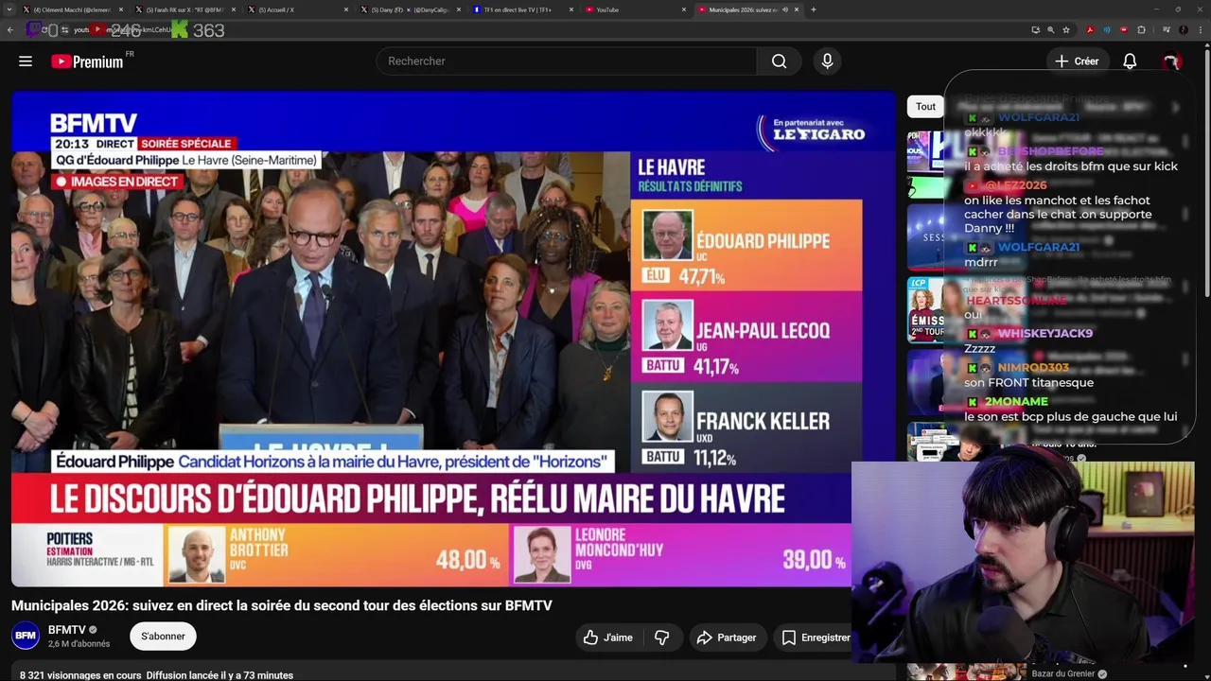This screenshot has height=681, width=1211.
Task: Open Bazar du Grenier channel link
Action: click(1063, 673)
